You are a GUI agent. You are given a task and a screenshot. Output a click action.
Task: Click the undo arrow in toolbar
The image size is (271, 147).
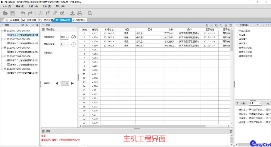pyautogui.click(x=23, y=13)
